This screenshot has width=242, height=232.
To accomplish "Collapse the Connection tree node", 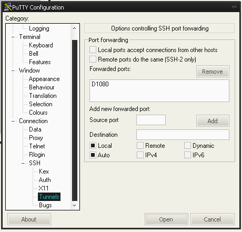I will [x=13, y=121].
